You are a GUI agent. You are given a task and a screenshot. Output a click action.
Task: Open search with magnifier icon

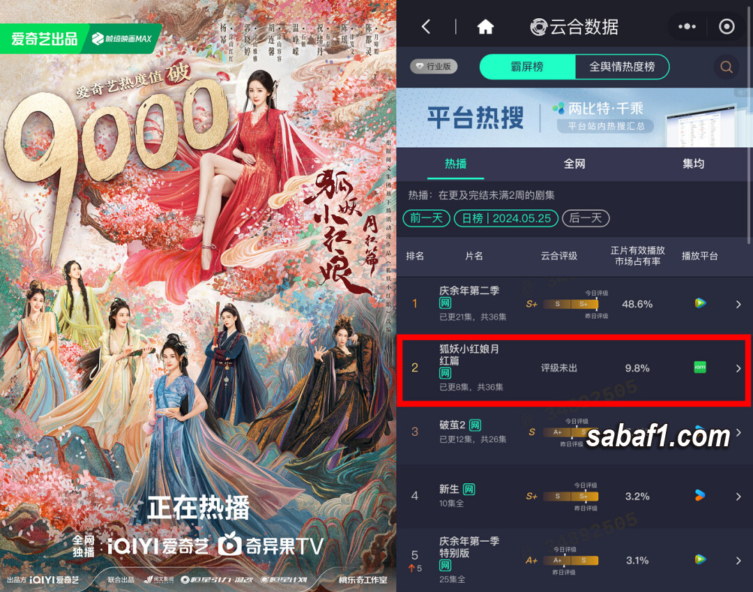click(726, 67)
